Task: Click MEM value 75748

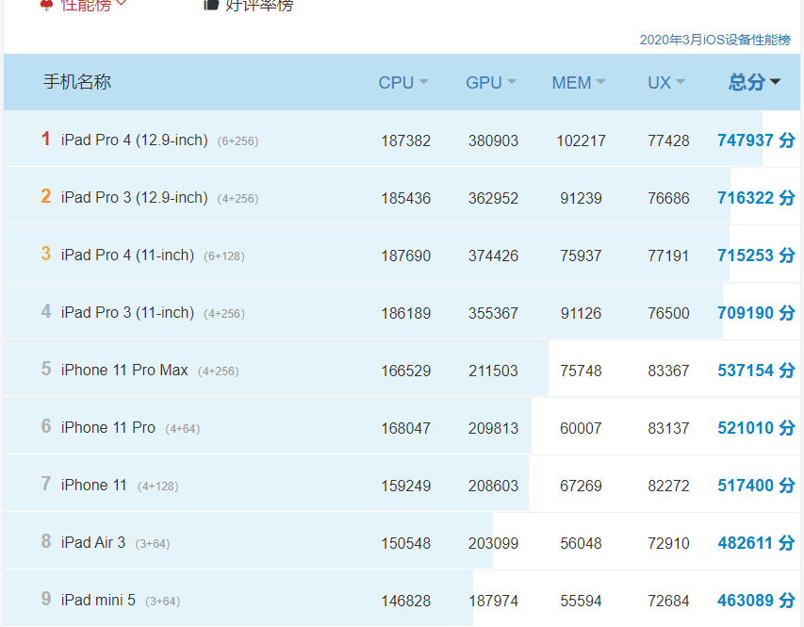Action: (x=581, y=371)
